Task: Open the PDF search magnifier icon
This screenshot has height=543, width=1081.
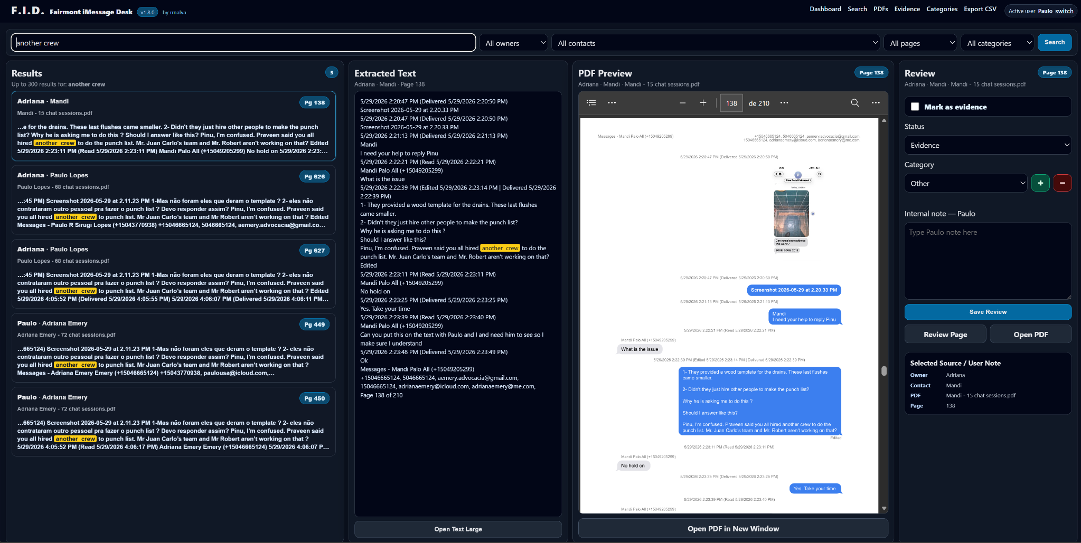Action: point(855,103)
